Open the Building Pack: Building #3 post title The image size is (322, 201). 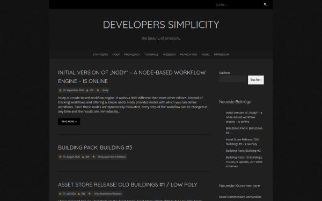(x=95, y=148)
